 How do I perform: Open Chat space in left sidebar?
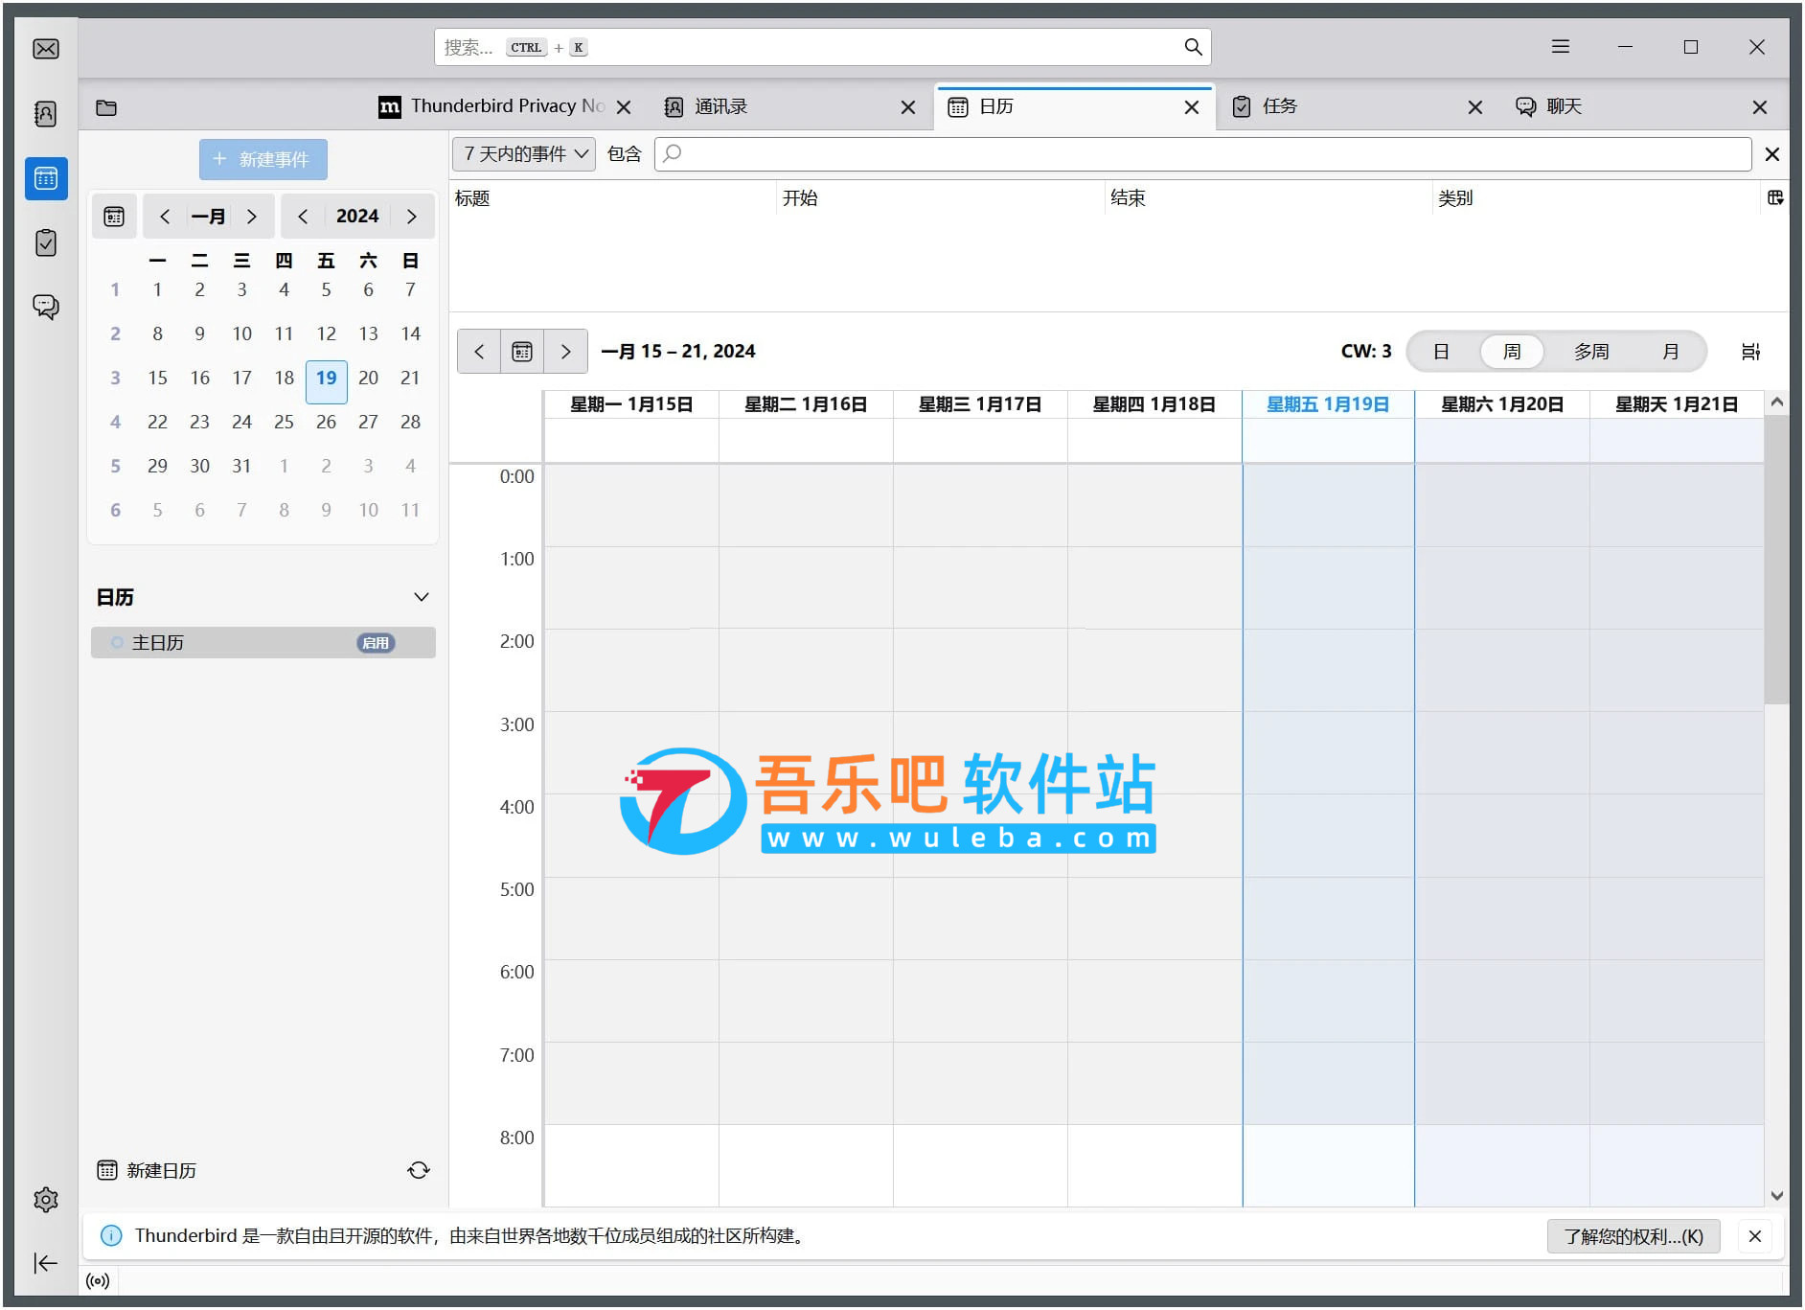[x=46, y=307]
